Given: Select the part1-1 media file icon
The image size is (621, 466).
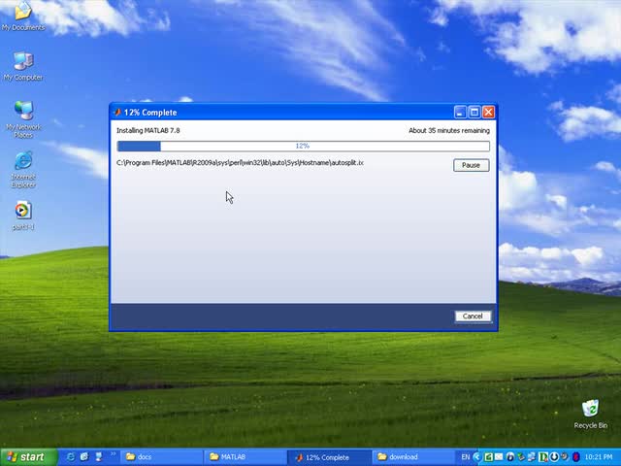Looking at the screenshot, I should 23,216.
